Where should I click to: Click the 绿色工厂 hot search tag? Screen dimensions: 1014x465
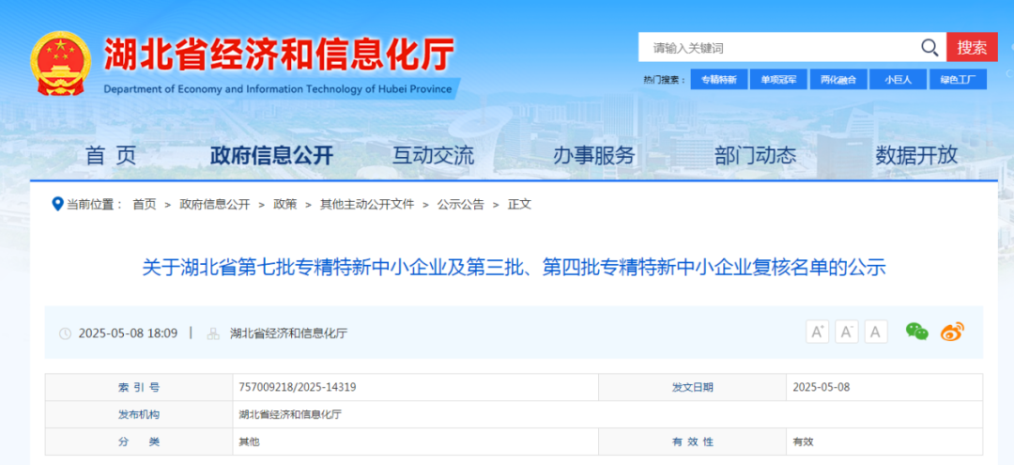click(x=958, y=80)
